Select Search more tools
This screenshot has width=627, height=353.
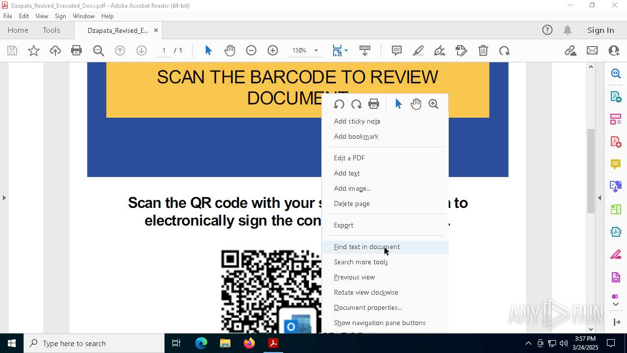385,262
